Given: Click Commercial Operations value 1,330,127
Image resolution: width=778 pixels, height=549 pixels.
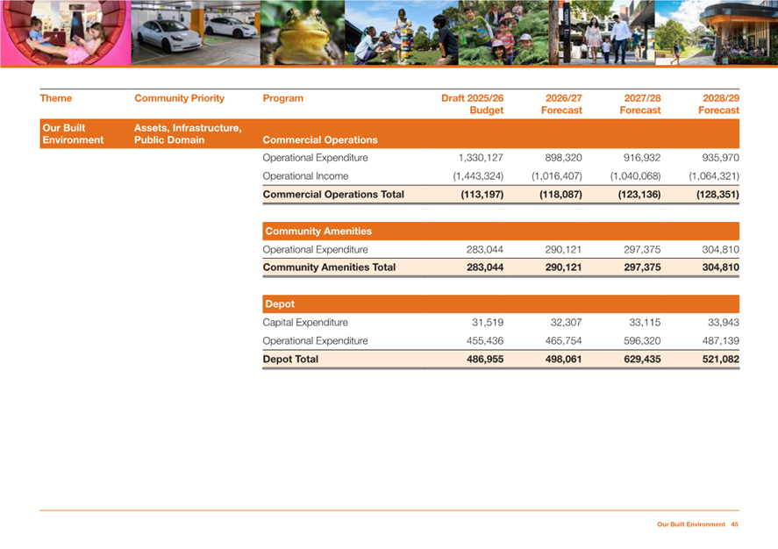Looking at the screenshot, I should pos(481,158).
